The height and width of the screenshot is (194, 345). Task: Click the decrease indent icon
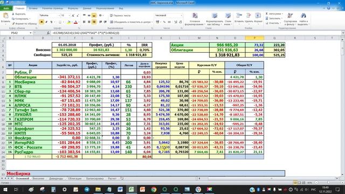pyautogui.click(x=101, y=22)
